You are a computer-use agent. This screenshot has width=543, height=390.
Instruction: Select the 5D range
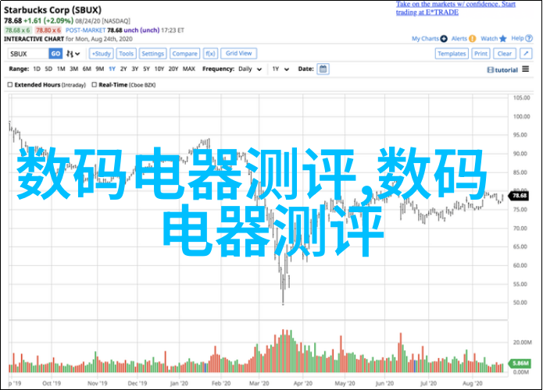coord(48,69)
